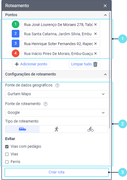Click the green point 1 marker
Image resolution: width=127 pixels, height=180 pixels.
coord(16,24)
